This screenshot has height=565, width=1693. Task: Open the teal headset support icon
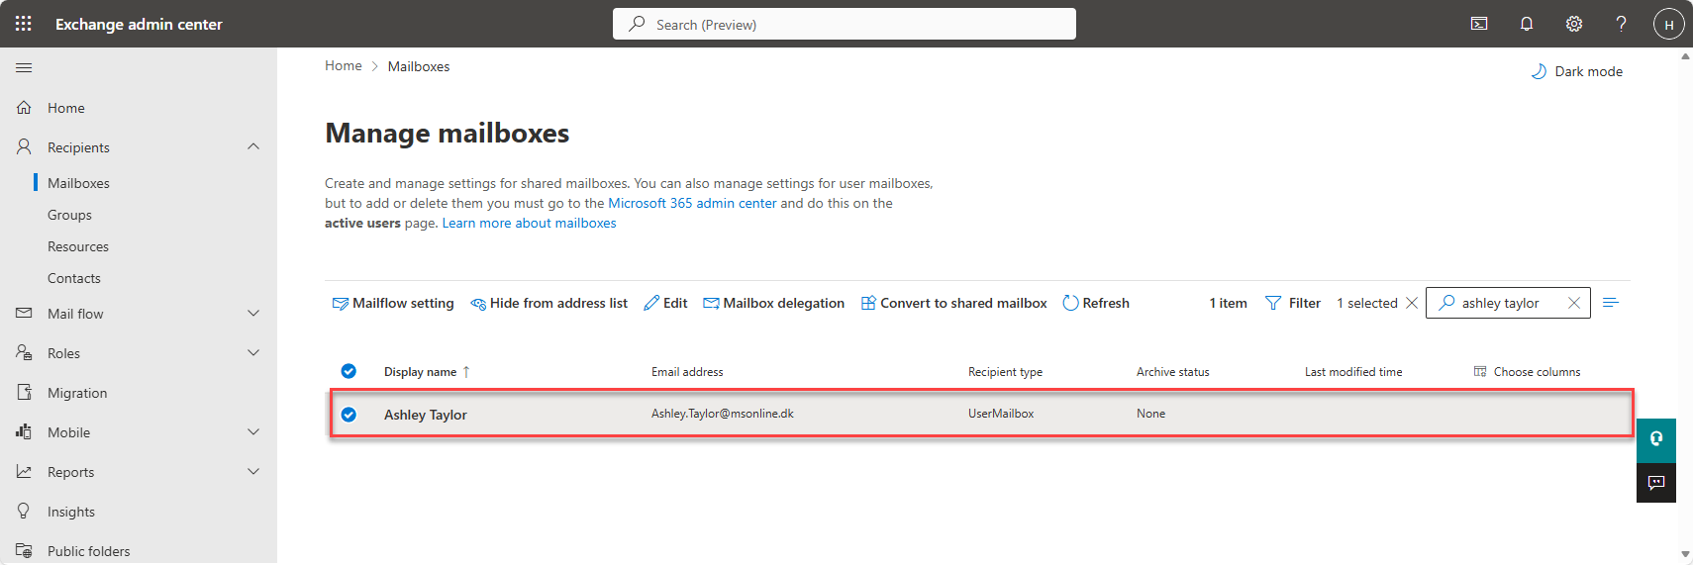tap(1655, 439)
